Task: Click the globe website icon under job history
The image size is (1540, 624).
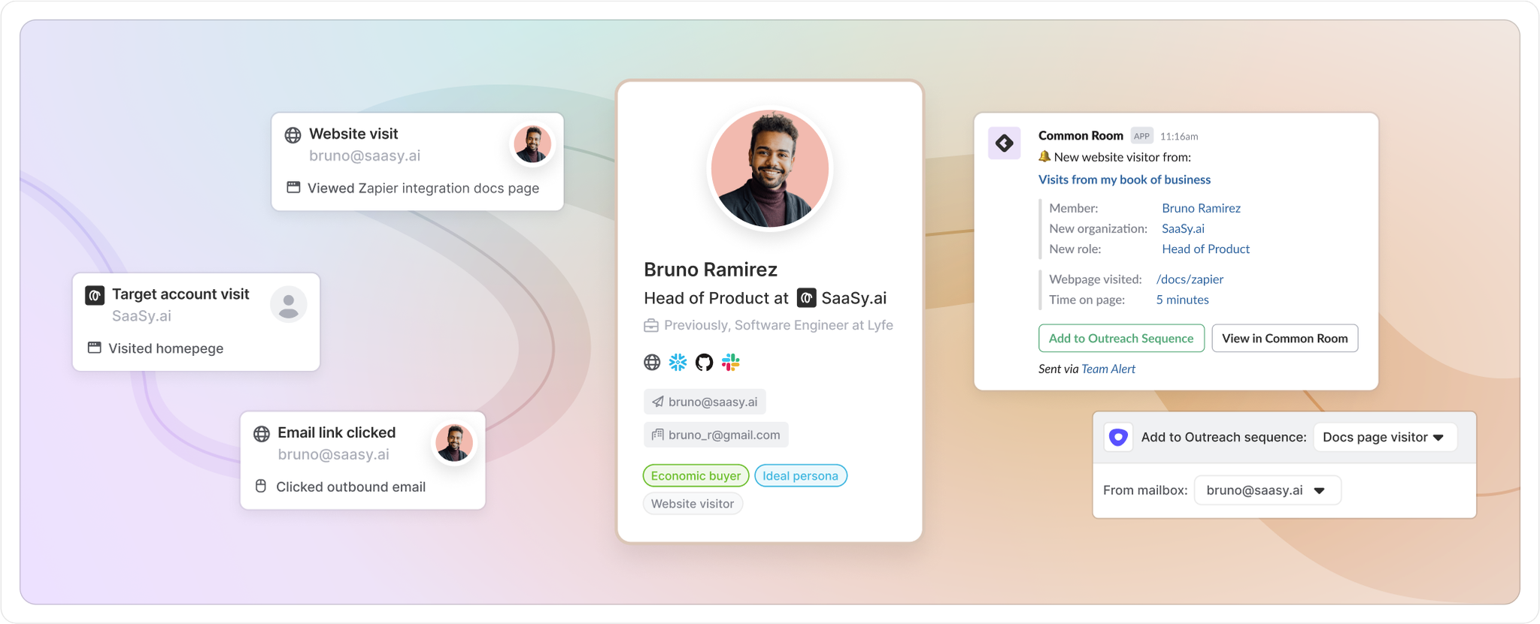Action: 652,363
